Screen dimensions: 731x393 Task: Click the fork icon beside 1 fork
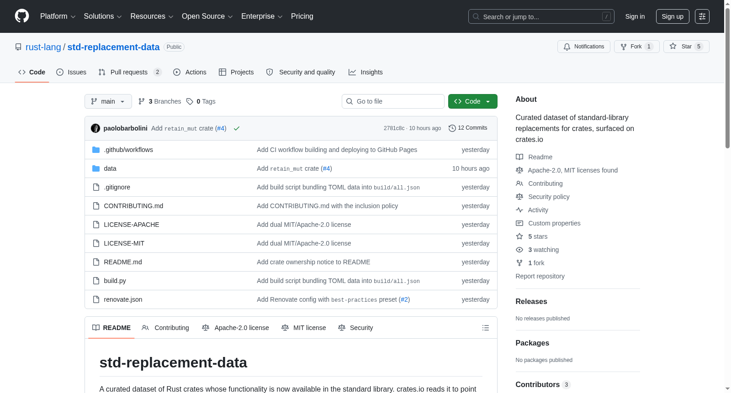tap(519, 263)
